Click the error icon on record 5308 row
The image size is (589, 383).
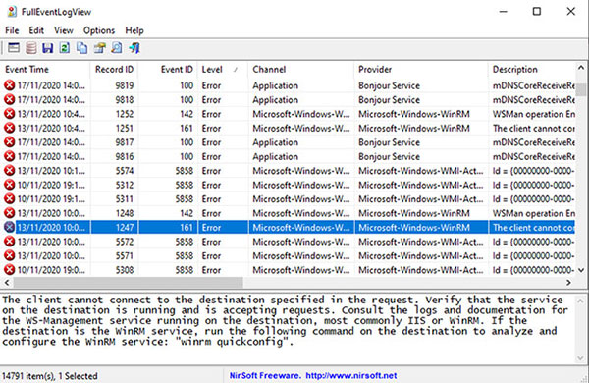(10, 269)
